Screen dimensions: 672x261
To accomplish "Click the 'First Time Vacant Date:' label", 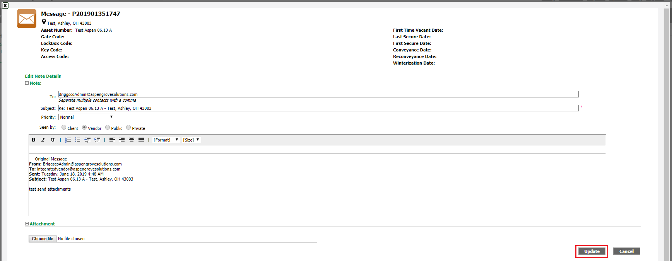I will (418, 30).
